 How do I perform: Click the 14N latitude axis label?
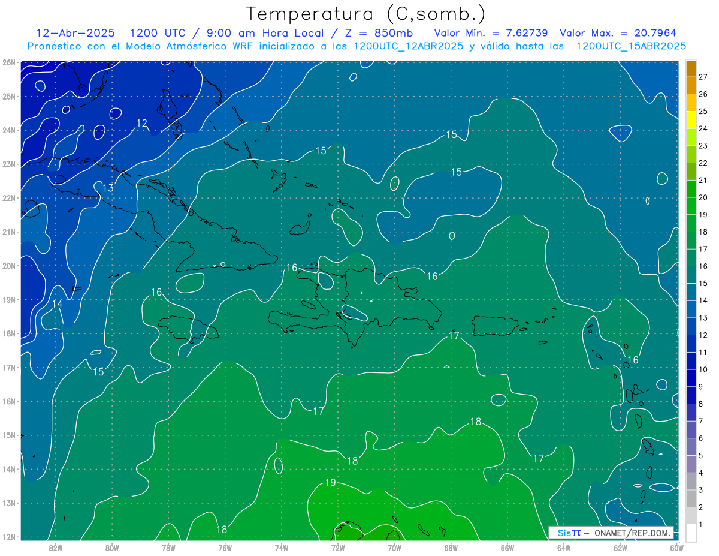8,469
